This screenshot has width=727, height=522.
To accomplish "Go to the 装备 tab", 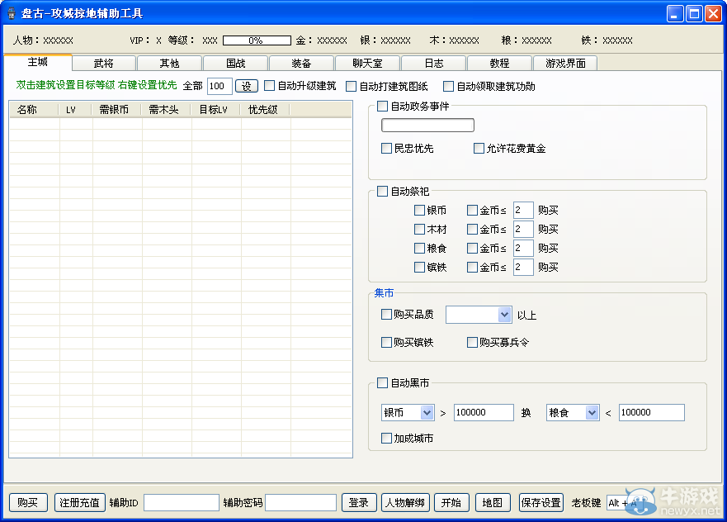I will pyautogui.click(x=301, y=63).
